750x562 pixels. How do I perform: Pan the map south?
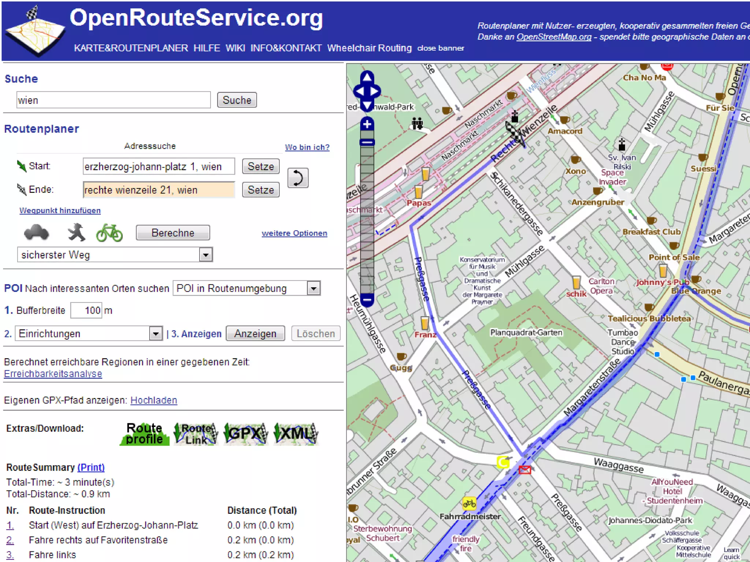point(367,106)
